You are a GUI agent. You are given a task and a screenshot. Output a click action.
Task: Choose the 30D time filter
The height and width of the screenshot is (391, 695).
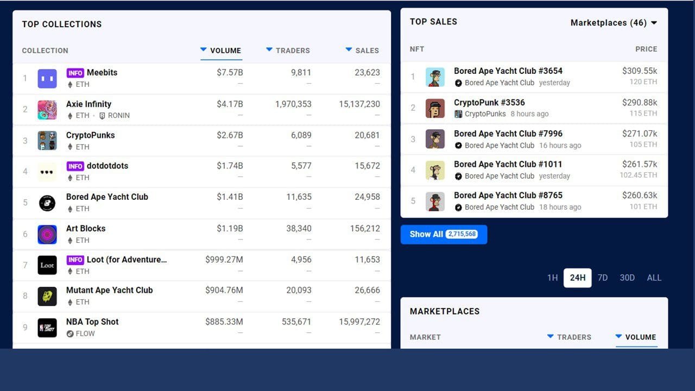[x=627, y=278]
